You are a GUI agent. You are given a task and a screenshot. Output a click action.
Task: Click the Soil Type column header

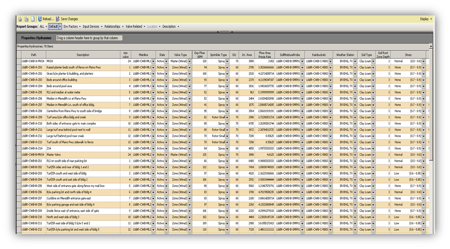click(x=367, y=55)
